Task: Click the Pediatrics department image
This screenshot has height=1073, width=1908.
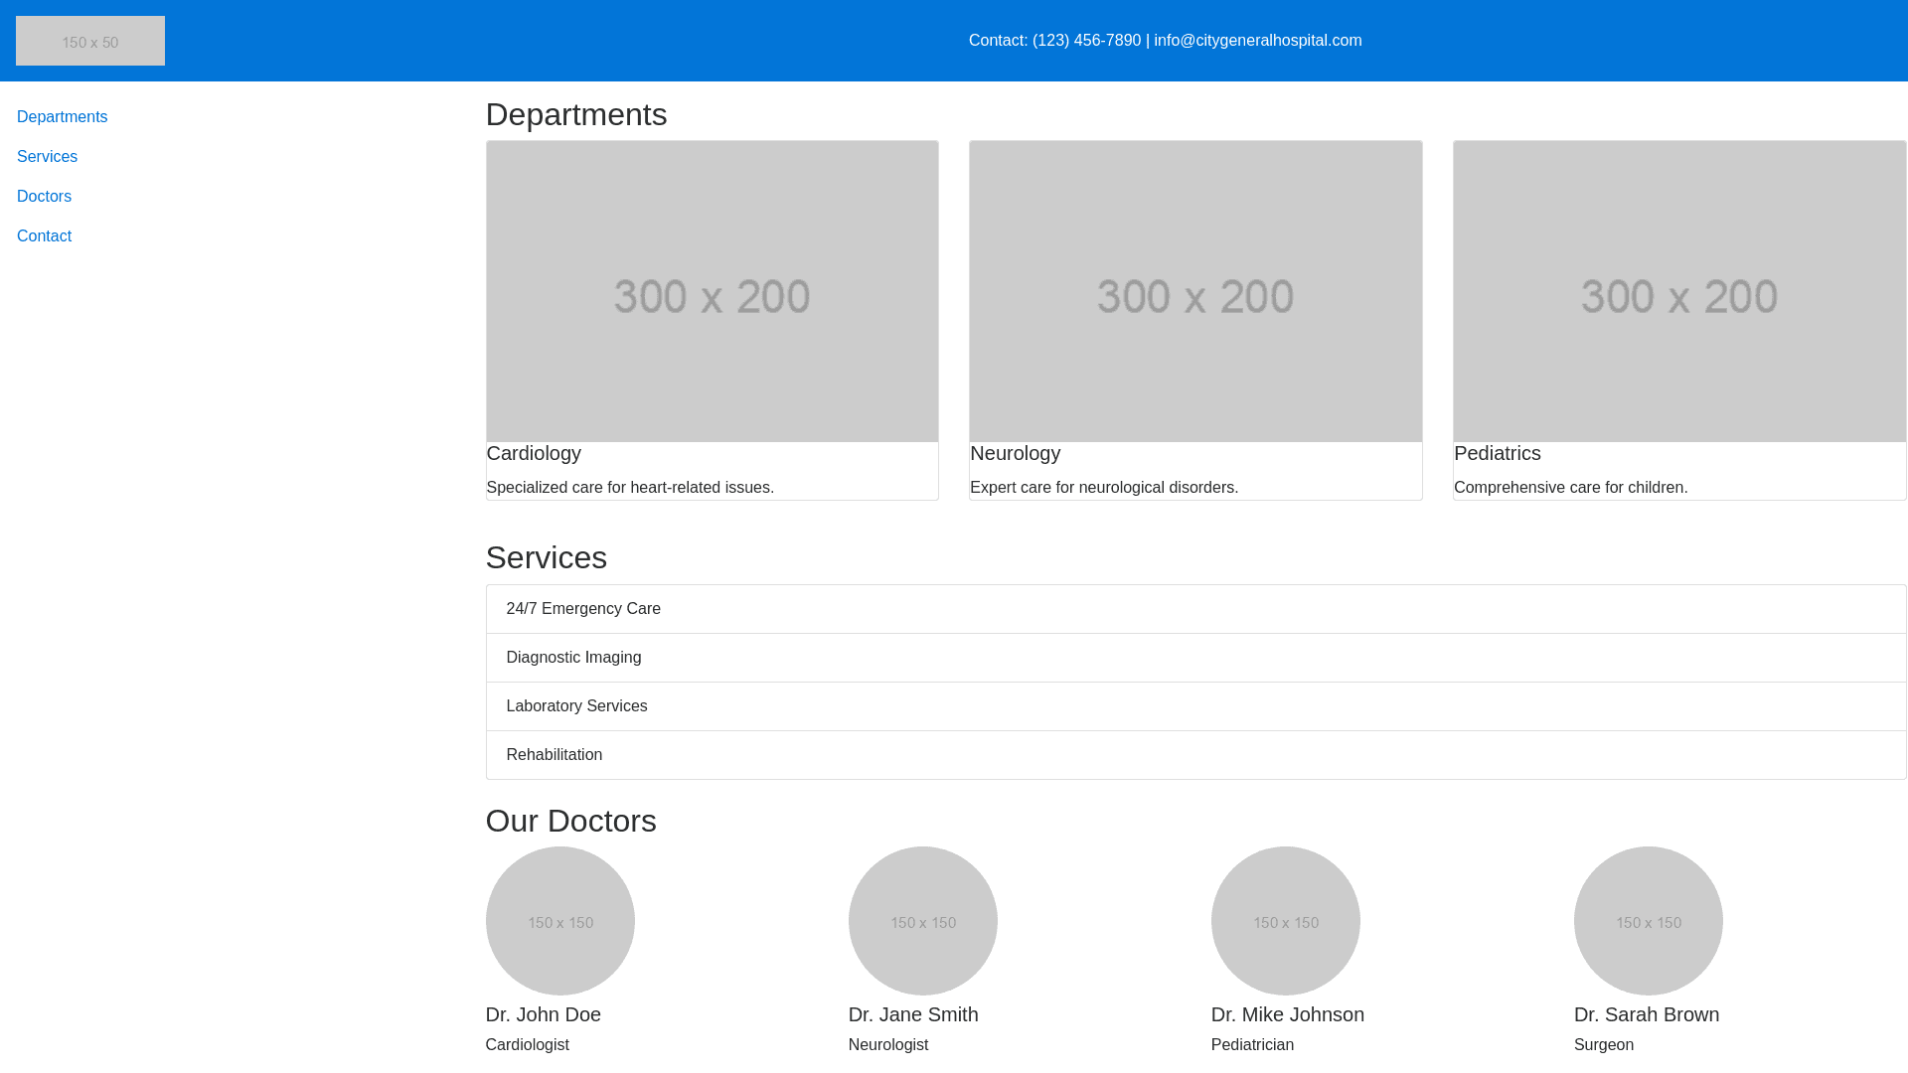Action: tap(1679, 291)
